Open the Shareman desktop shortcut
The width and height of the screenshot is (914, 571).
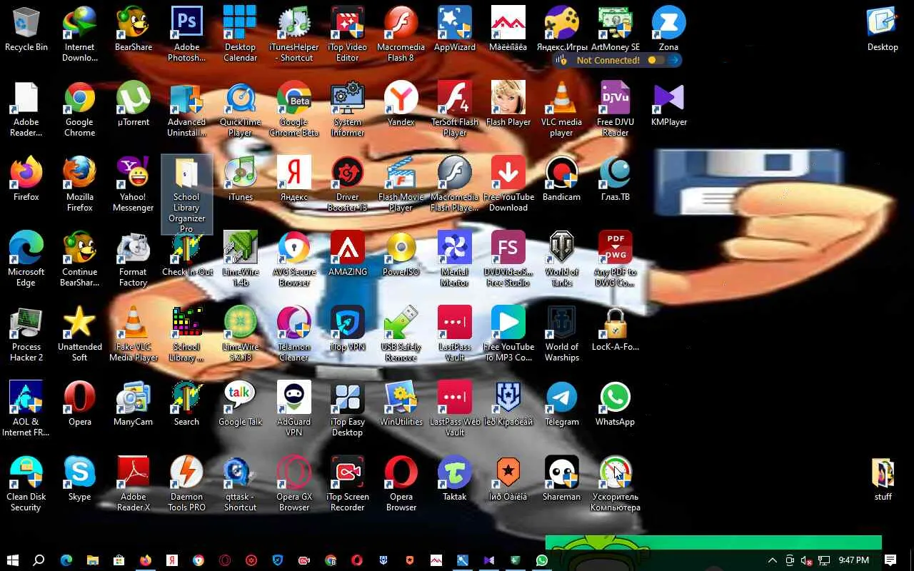click(561, 479)
